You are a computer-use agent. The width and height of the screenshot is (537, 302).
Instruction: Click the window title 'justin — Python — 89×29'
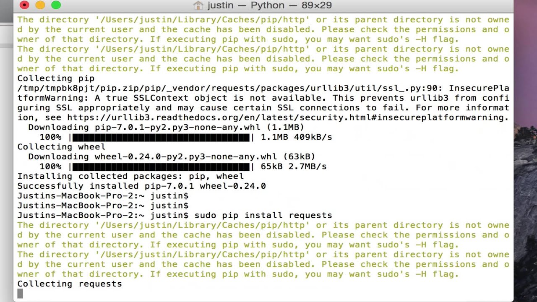click(269, 5)
